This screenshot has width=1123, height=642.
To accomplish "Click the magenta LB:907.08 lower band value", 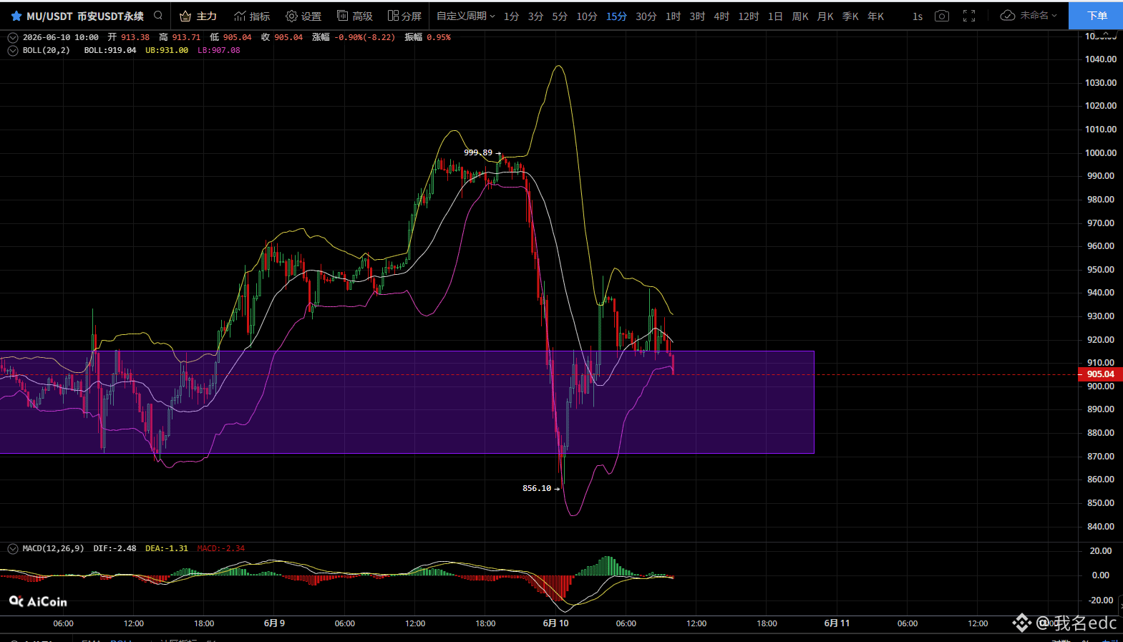I will pos(219,50).
